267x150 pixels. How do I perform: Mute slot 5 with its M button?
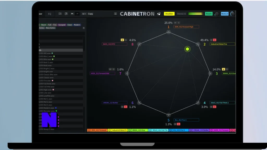(175, 124)
